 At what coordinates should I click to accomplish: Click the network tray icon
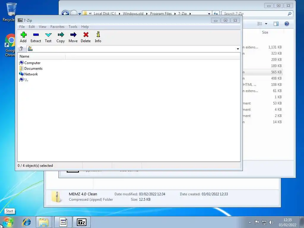[264, 222]
